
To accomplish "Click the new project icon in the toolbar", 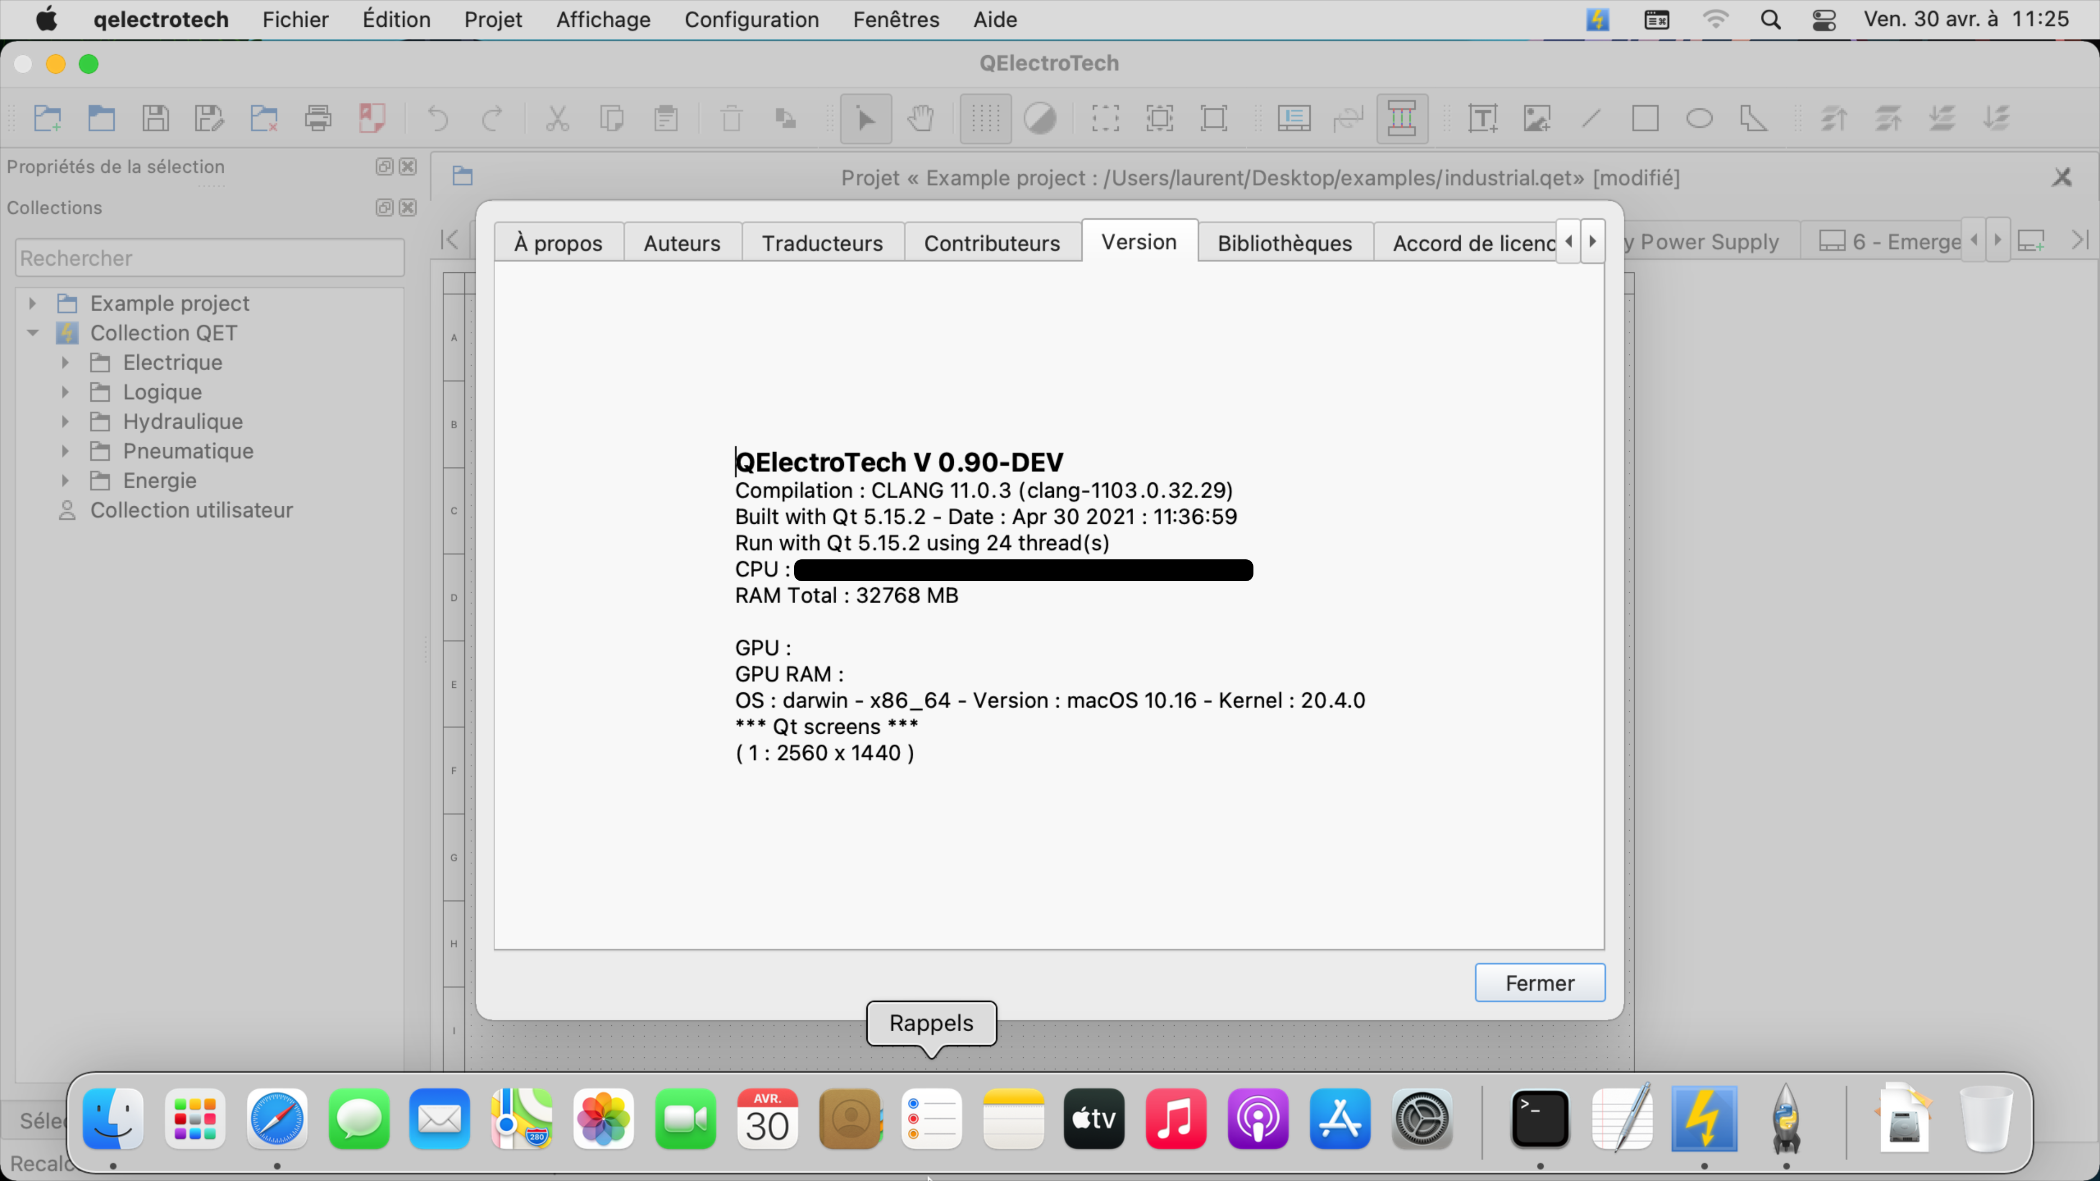I will click(x=47, y=119).
